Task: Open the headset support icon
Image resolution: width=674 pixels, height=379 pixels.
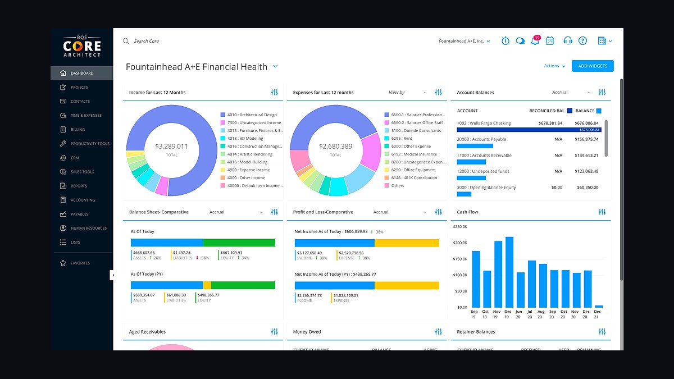Action: pyautogui.click(x=568, y=41)
